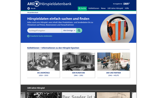Click the 1924 – 1933 date text

click(x=43, y=76)
